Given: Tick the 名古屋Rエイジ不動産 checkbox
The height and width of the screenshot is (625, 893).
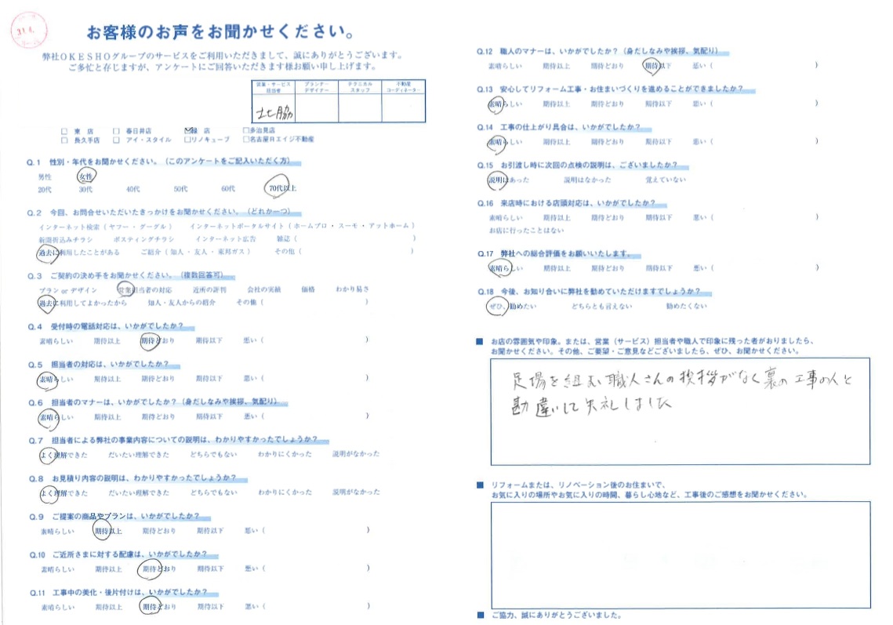Looking at the screenshot, I should click(x=247, y=140).
